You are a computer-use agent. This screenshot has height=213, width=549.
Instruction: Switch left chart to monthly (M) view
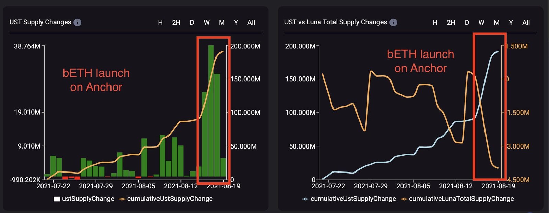[221, 22]
